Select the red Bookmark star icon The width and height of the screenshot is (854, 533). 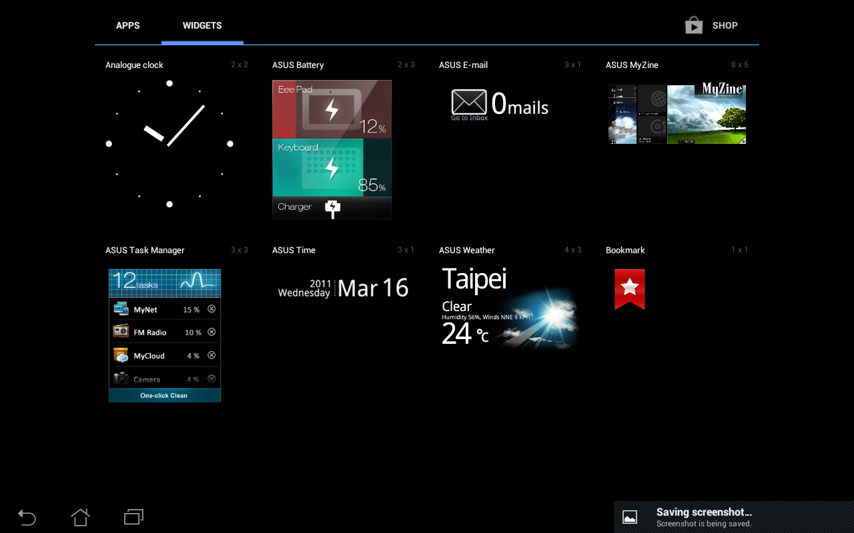[x=630, y=288]
